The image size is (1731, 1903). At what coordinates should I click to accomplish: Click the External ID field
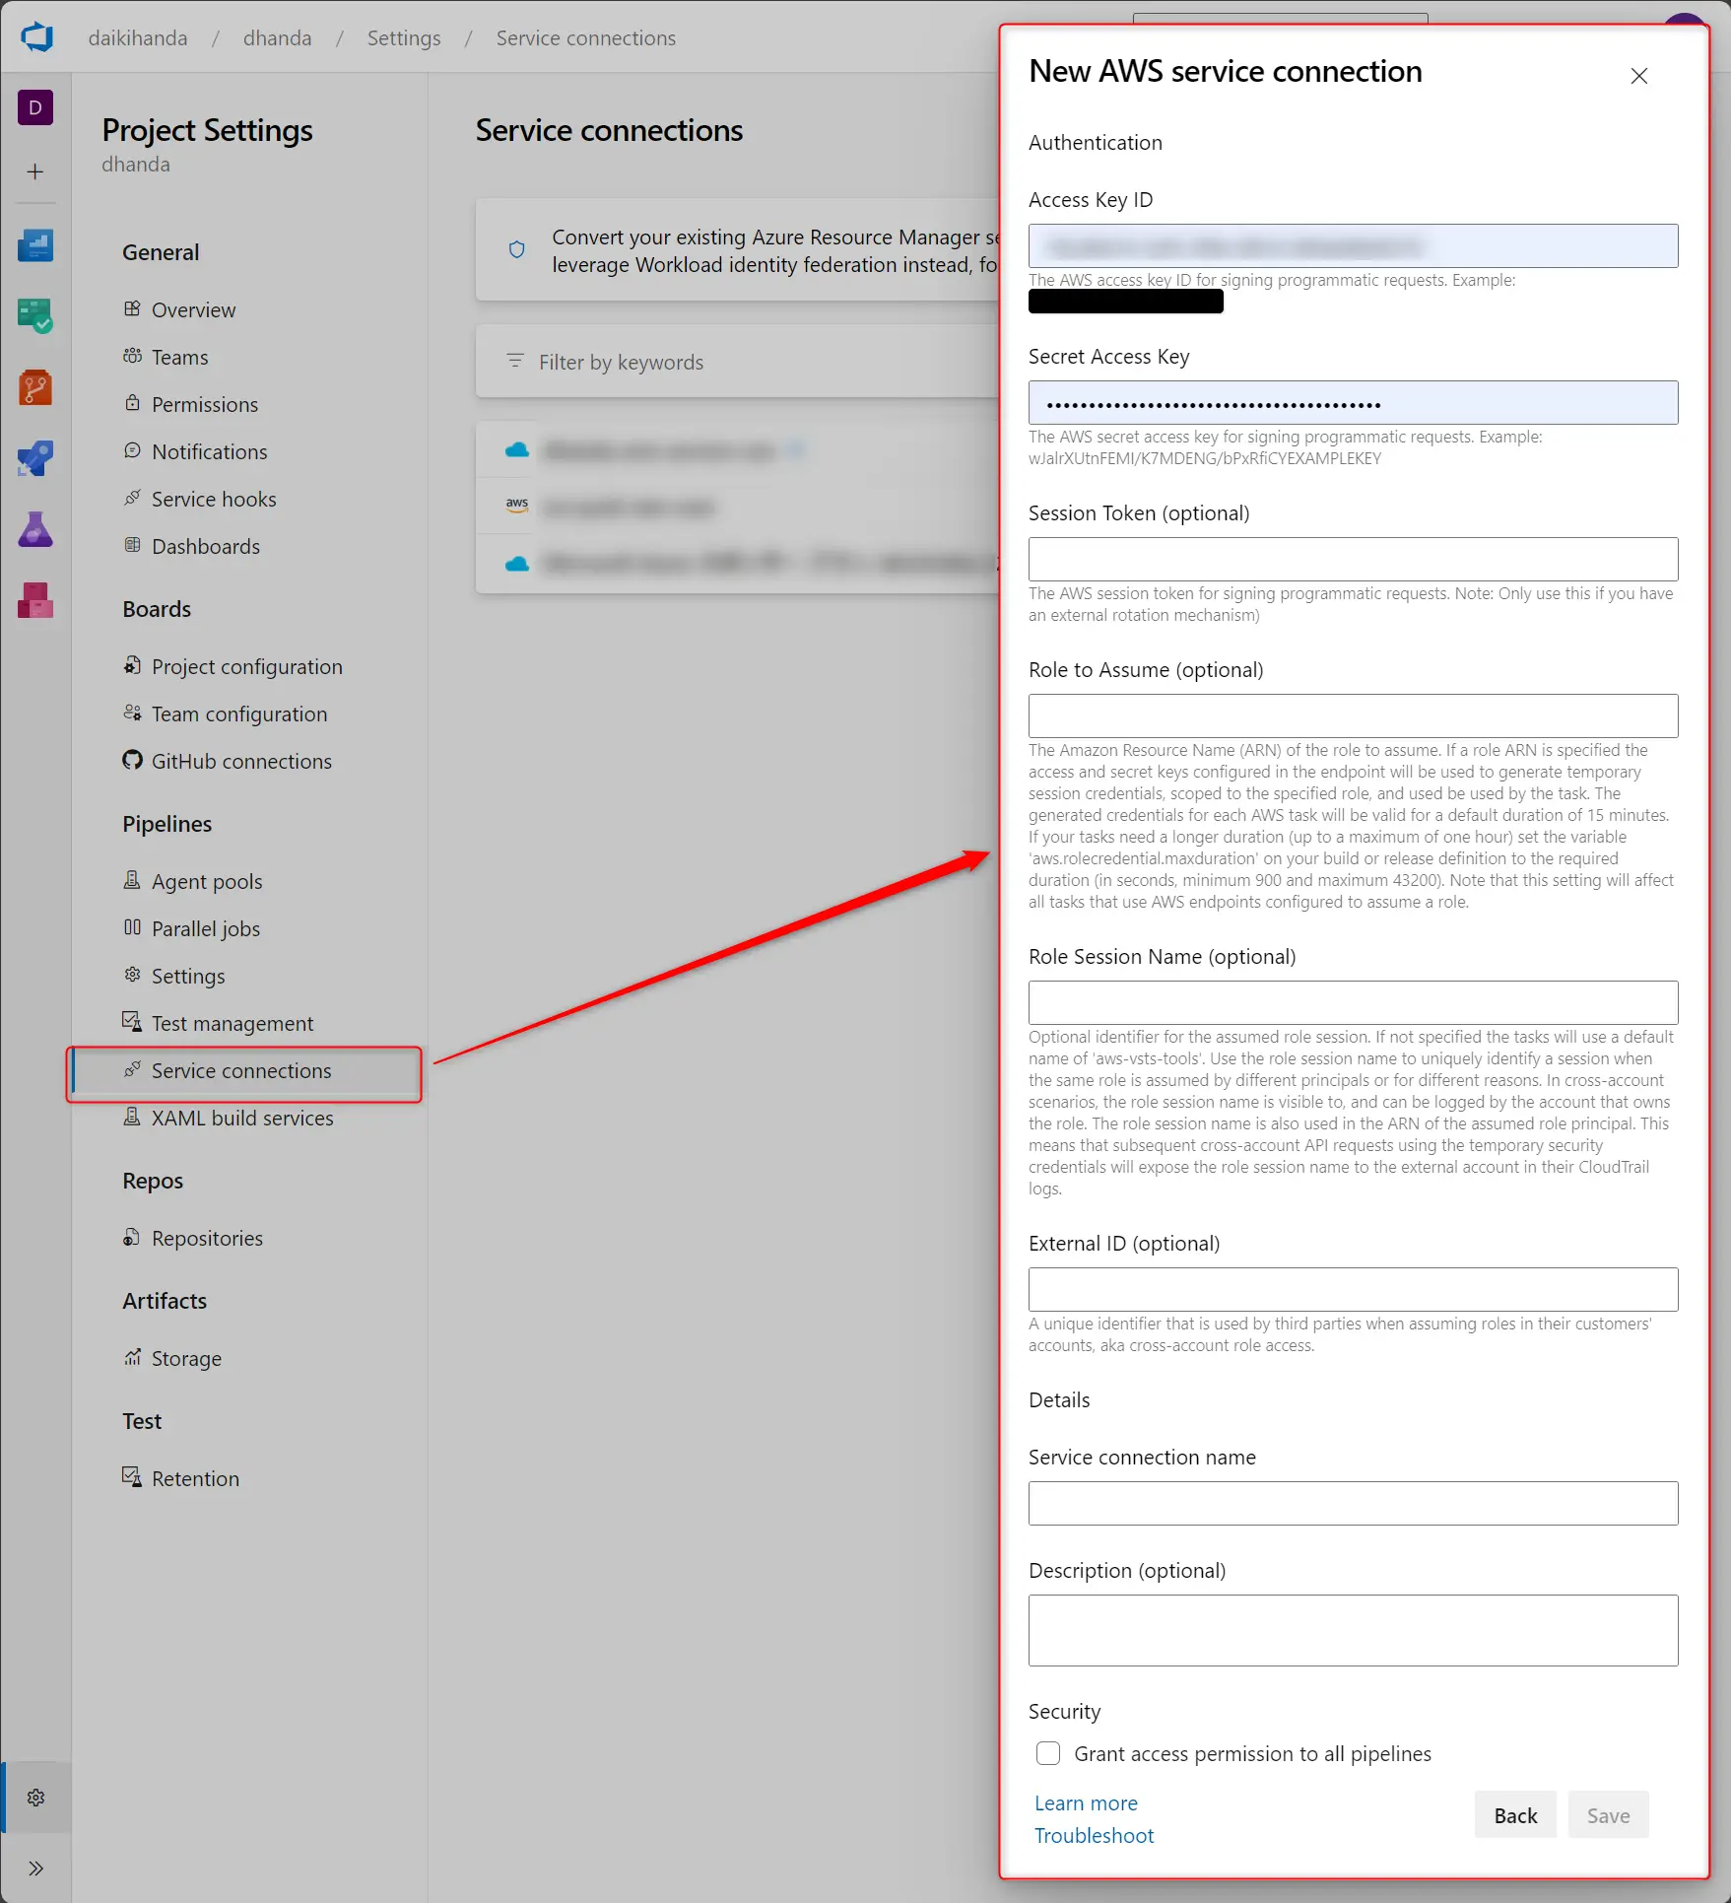(x=1353, y=1289)
